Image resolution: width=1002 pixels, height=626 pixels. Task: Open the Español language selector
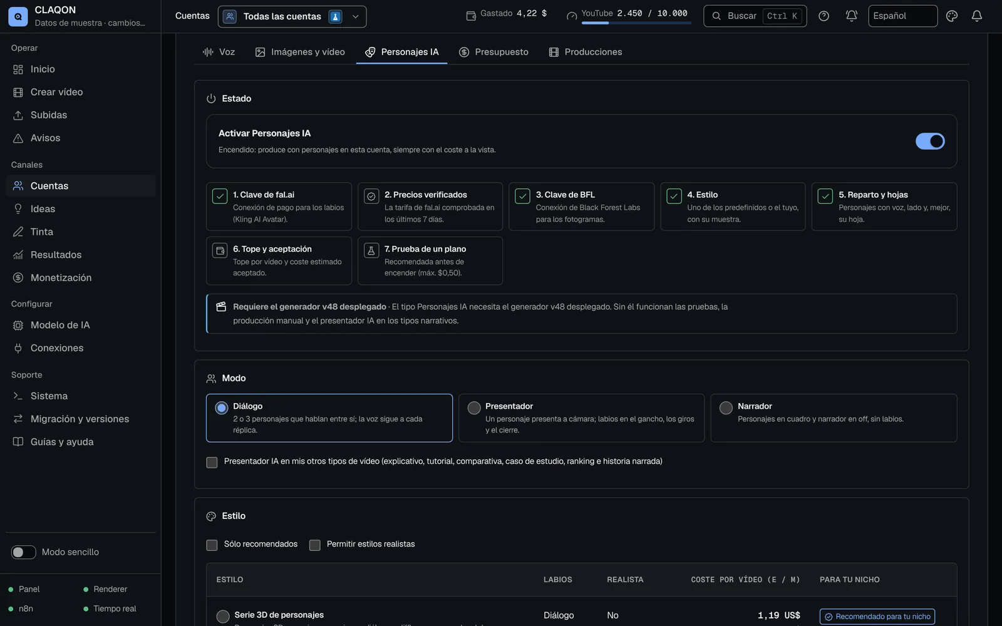point(902,16)
